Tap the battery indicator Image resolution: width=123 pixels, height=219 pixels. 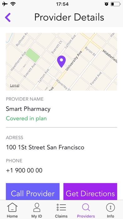coord(115,4)
